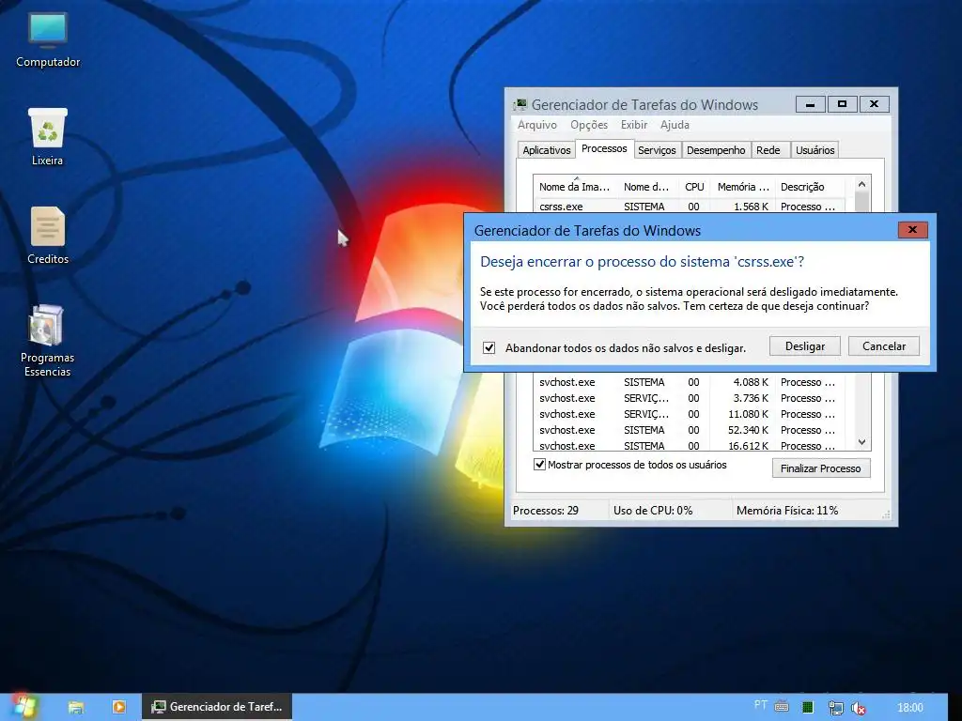Click Memória Física: 11% status entry

coord(787,510)
